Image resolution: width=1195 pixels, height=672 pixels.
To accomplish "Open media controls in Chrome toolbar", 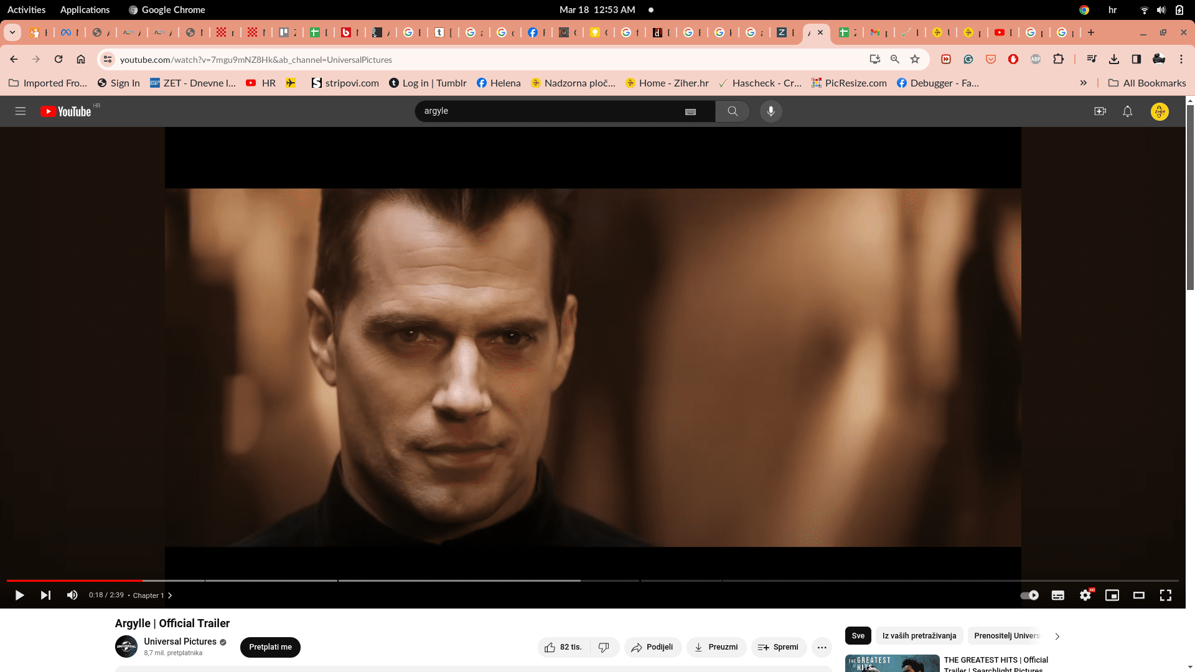I will coord(1092,59).
